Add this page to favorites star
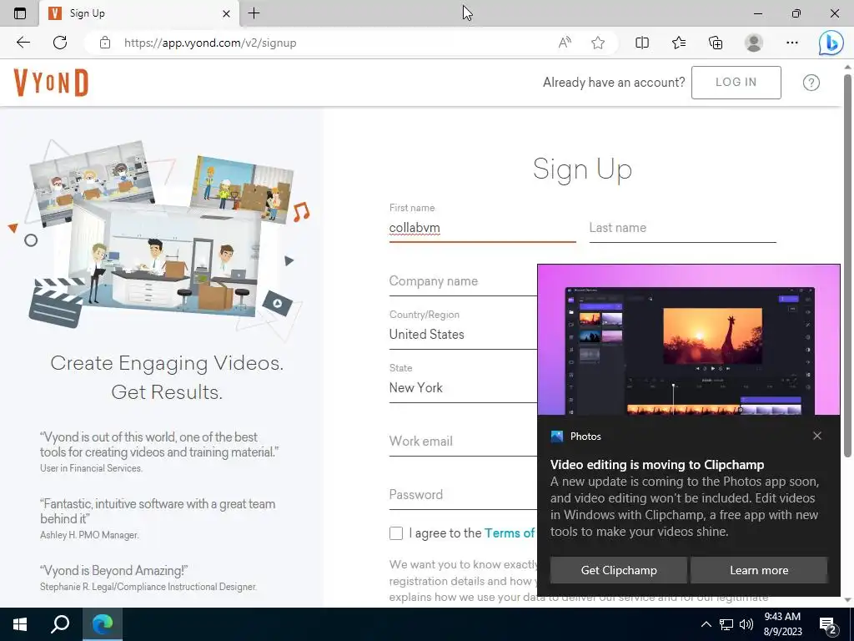The height and width of the screenshot is (641, 854). [598, 43]
